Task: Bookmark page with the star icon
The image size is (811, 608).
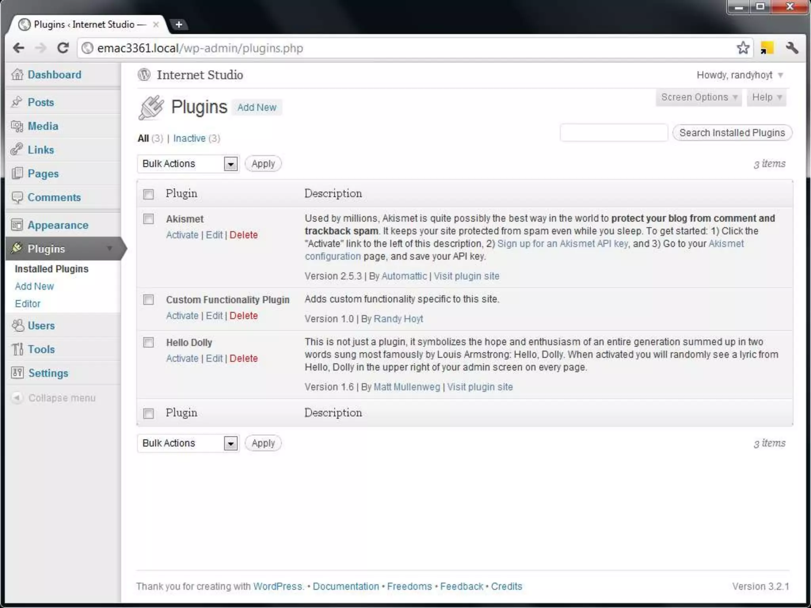Action: (x=743, y=48)
